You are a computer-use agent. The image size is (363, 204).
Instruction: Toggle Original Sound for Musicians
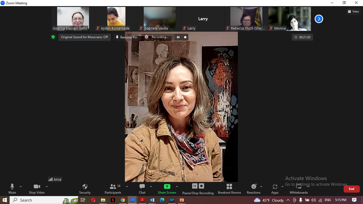click(85, 37)
